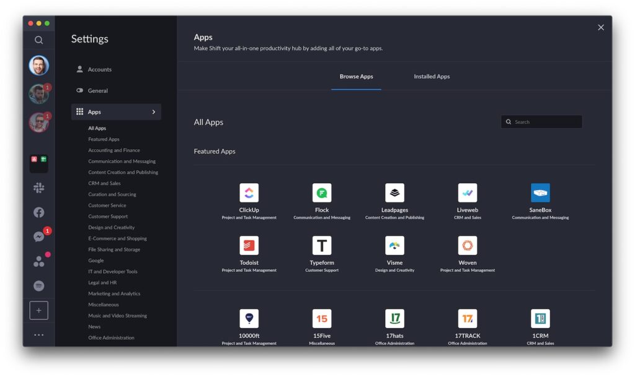Select the Liveweb app icon
The image size is (635, 377).
[468, 193]
